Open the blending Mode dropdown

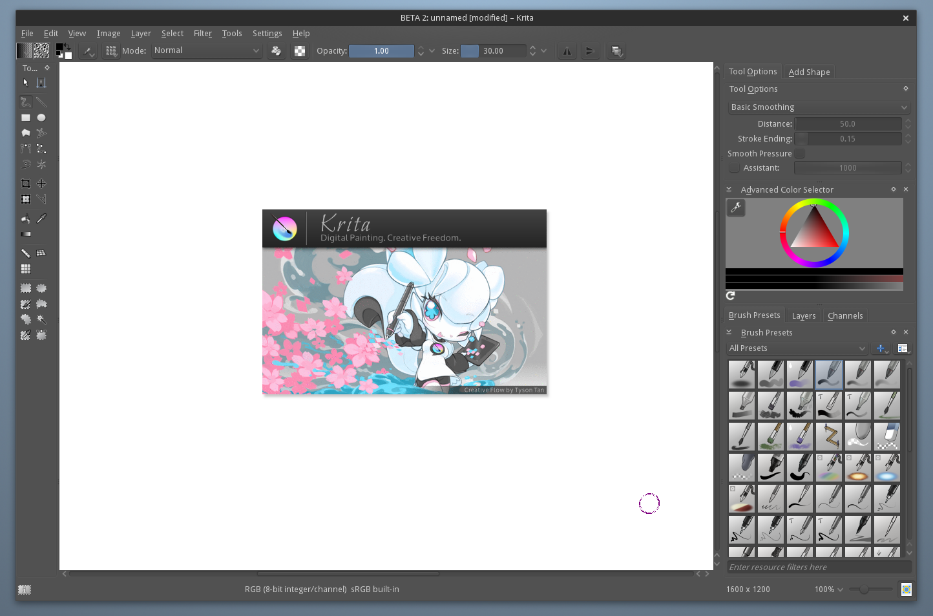[207, 50]
